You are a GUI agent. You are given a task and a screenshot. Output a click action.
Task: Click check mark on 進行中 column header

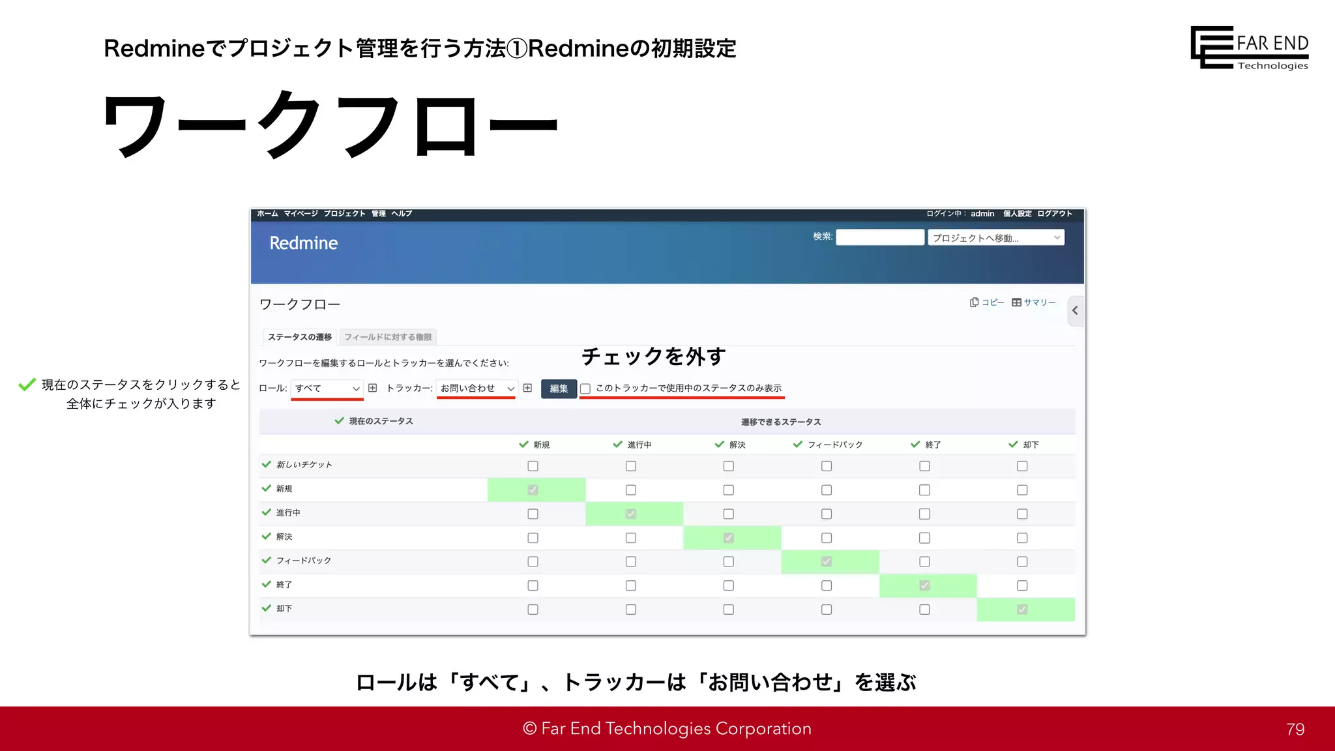pos(618,445)
